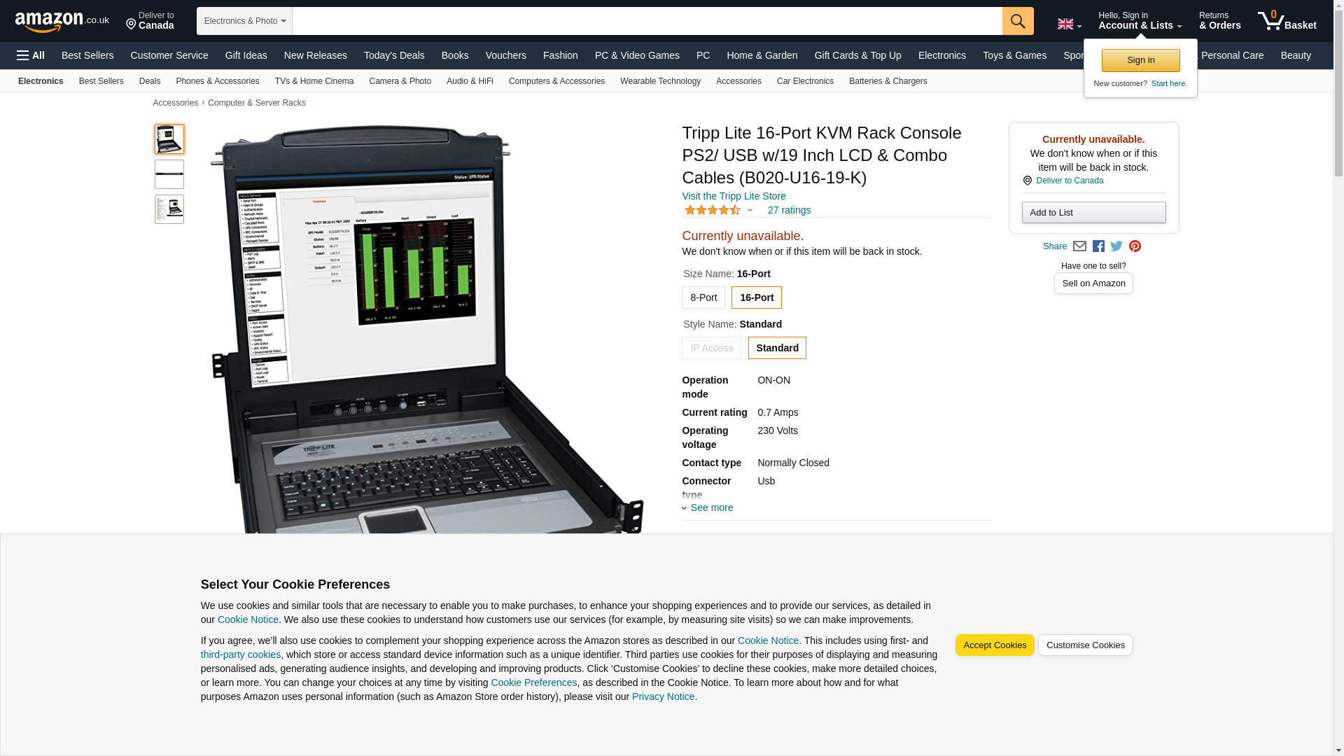
Task: Visit the Tripp Lite Store link
Action: 734,196
